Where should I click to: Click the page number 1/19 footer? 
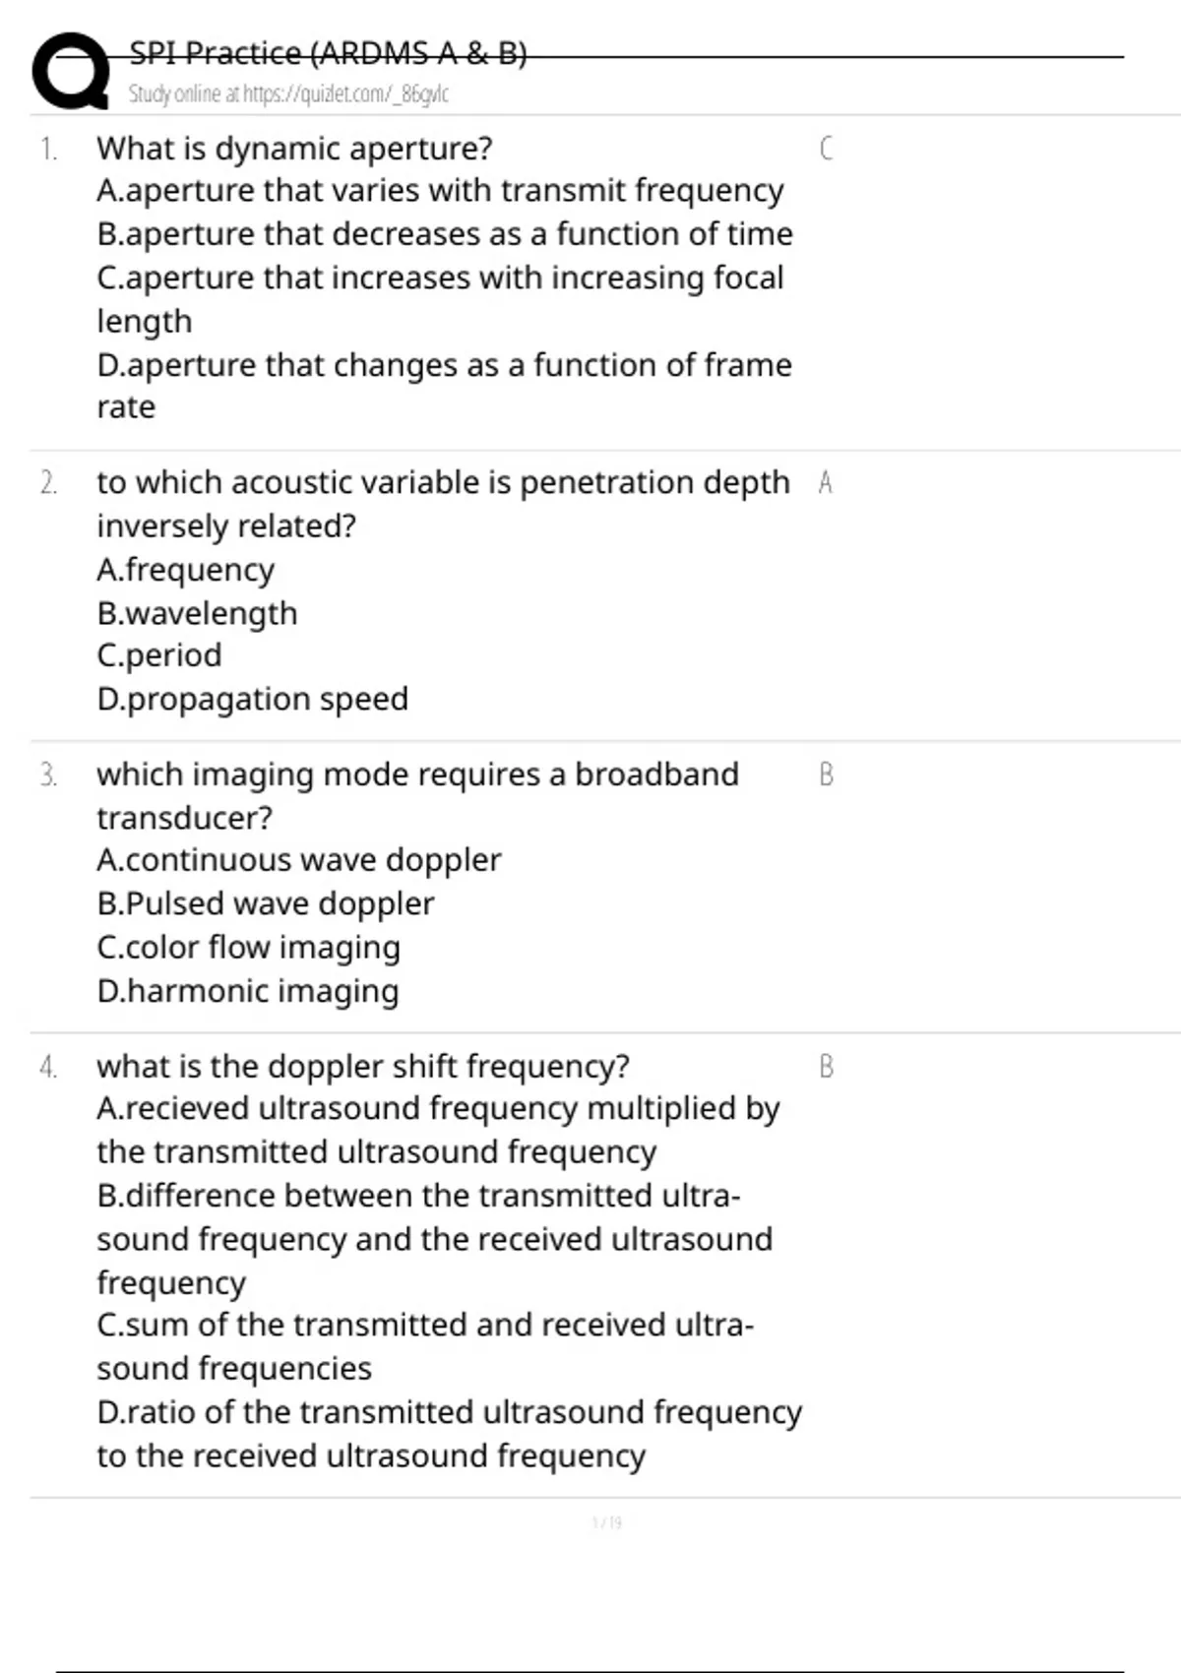point(606,1522)
